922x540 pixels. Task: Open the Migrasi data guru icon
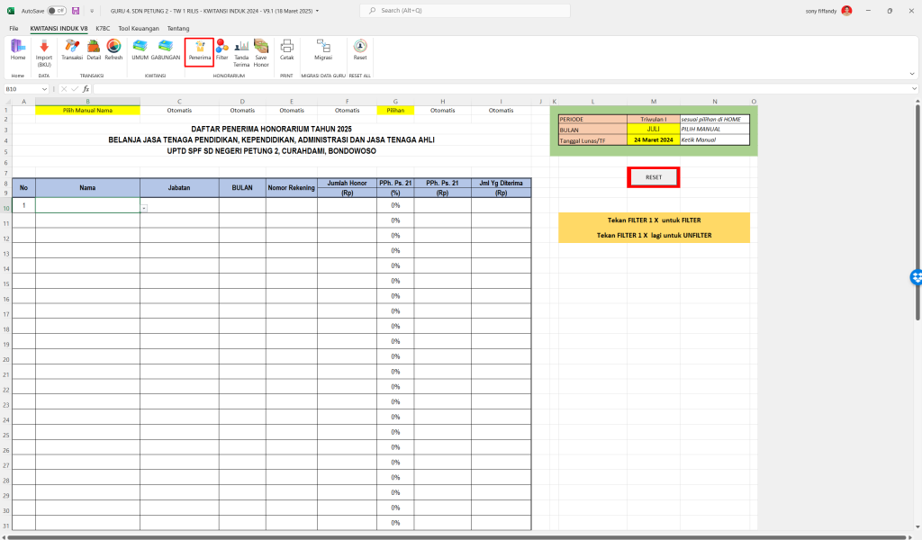pos(323,50)
